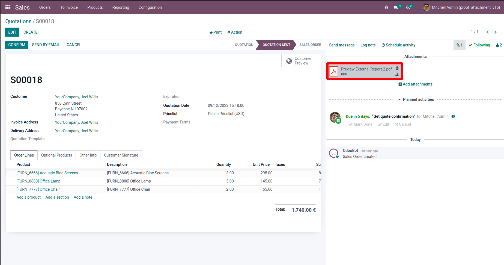Click the PDF file icon thumbnail
The height and width of the screenshot is (265, 504).
point(334,71)
